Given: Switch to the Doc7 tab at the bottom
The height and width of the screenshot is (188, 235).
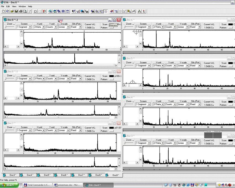Looking at the screenshot, I should coord(80,175).
